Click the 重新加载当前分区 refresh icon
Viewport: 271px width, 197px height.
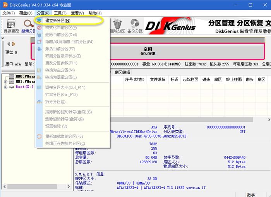tap(39, 136)
